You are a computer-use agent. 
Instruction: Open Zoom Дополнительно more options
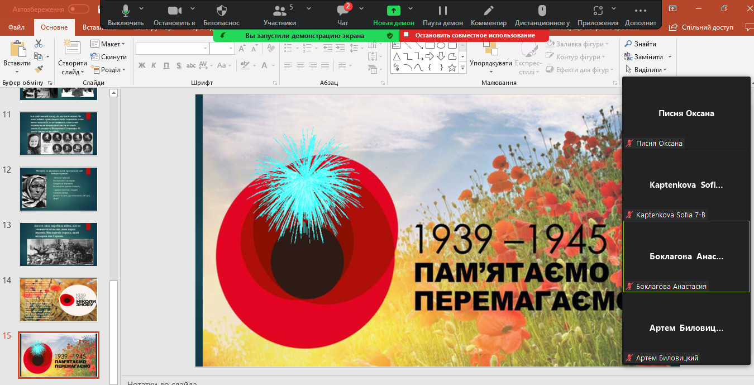coord(641,15)
